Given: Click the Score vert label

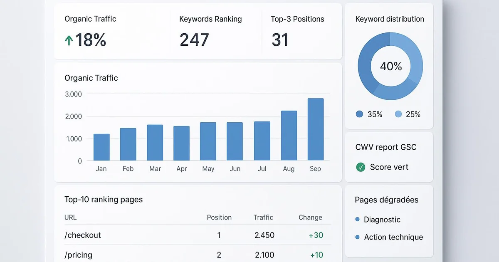Looking at the screenshot, I should pos(389,167).
